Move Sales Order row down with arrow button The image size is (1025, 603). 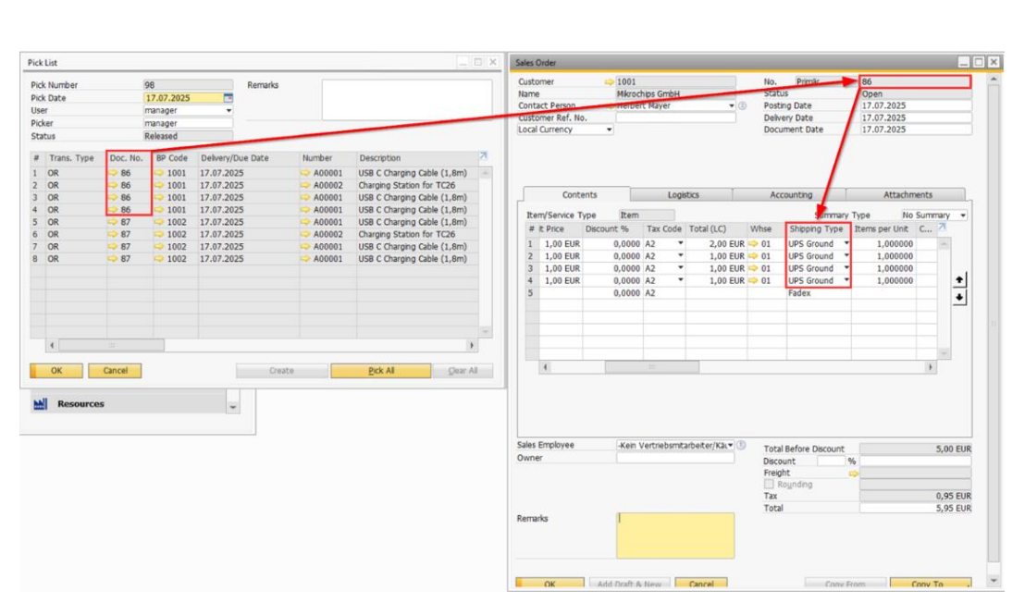pyautogui.click(x=959, y=296)
